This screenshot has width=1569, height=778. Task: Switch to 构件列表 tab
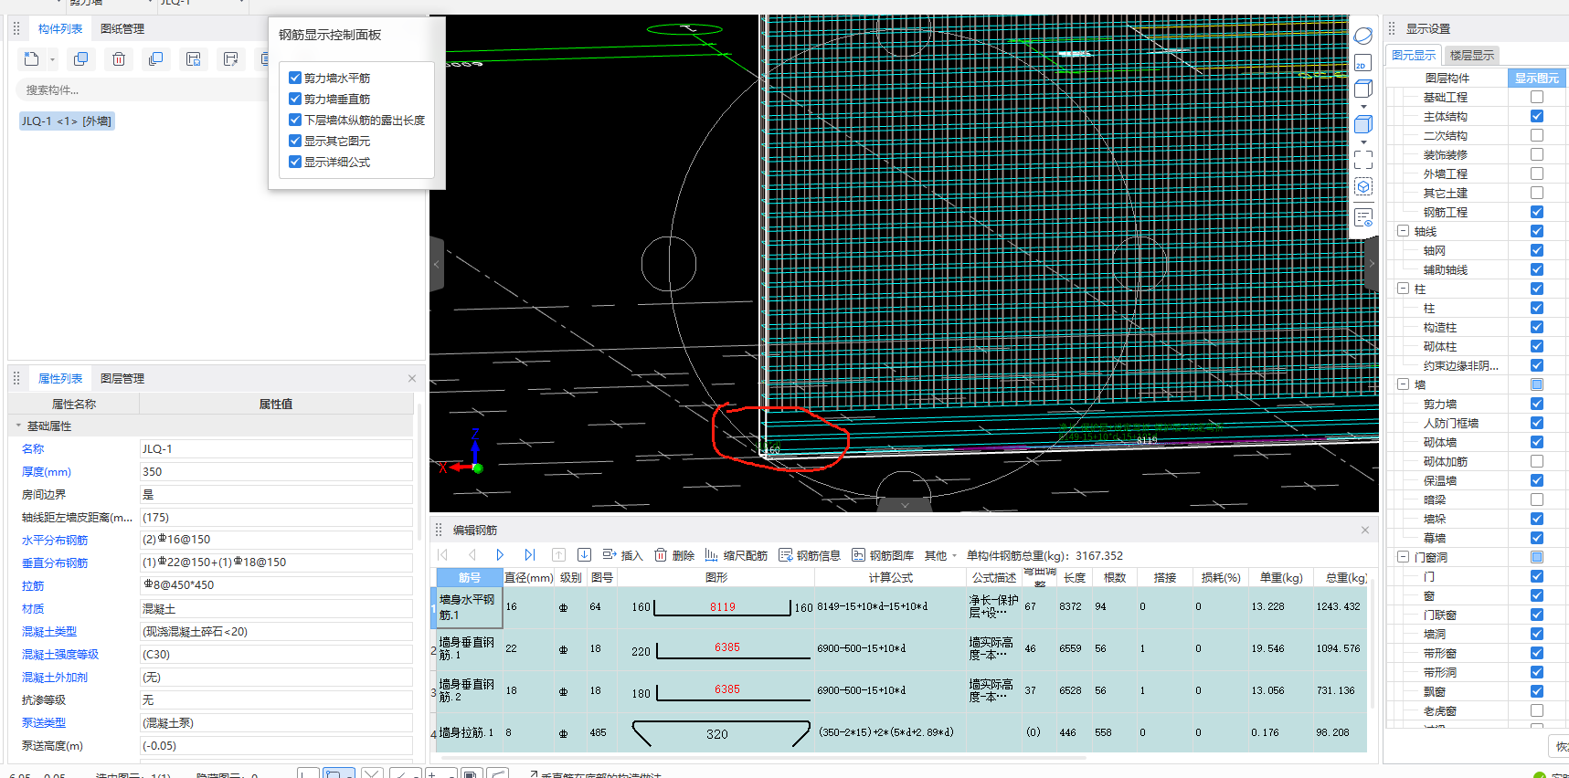point(60,29)
